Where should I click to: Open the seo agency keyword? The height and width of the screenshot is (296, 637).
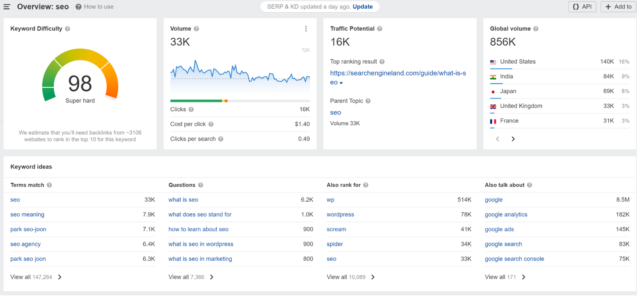[x=25, y=244]
